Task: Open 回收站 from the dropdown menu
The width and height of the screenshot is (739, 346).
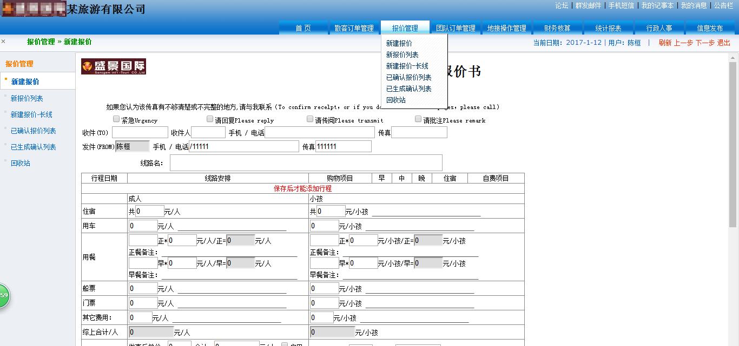Action: tap(395, 100)
